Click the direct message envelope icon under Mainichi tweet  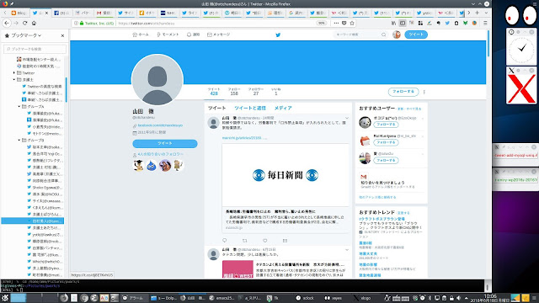click(285, 241)
